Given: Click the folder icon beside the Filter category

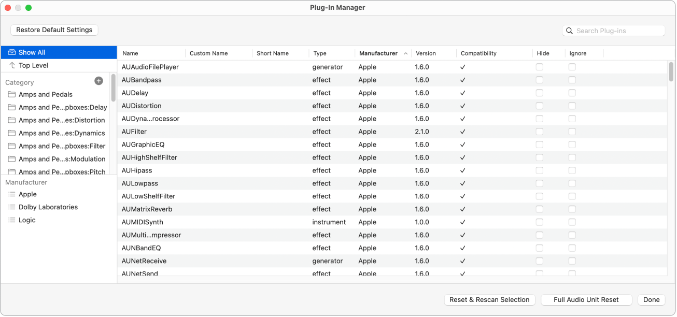Looking at the screenshot, I should tap(12, 146).
